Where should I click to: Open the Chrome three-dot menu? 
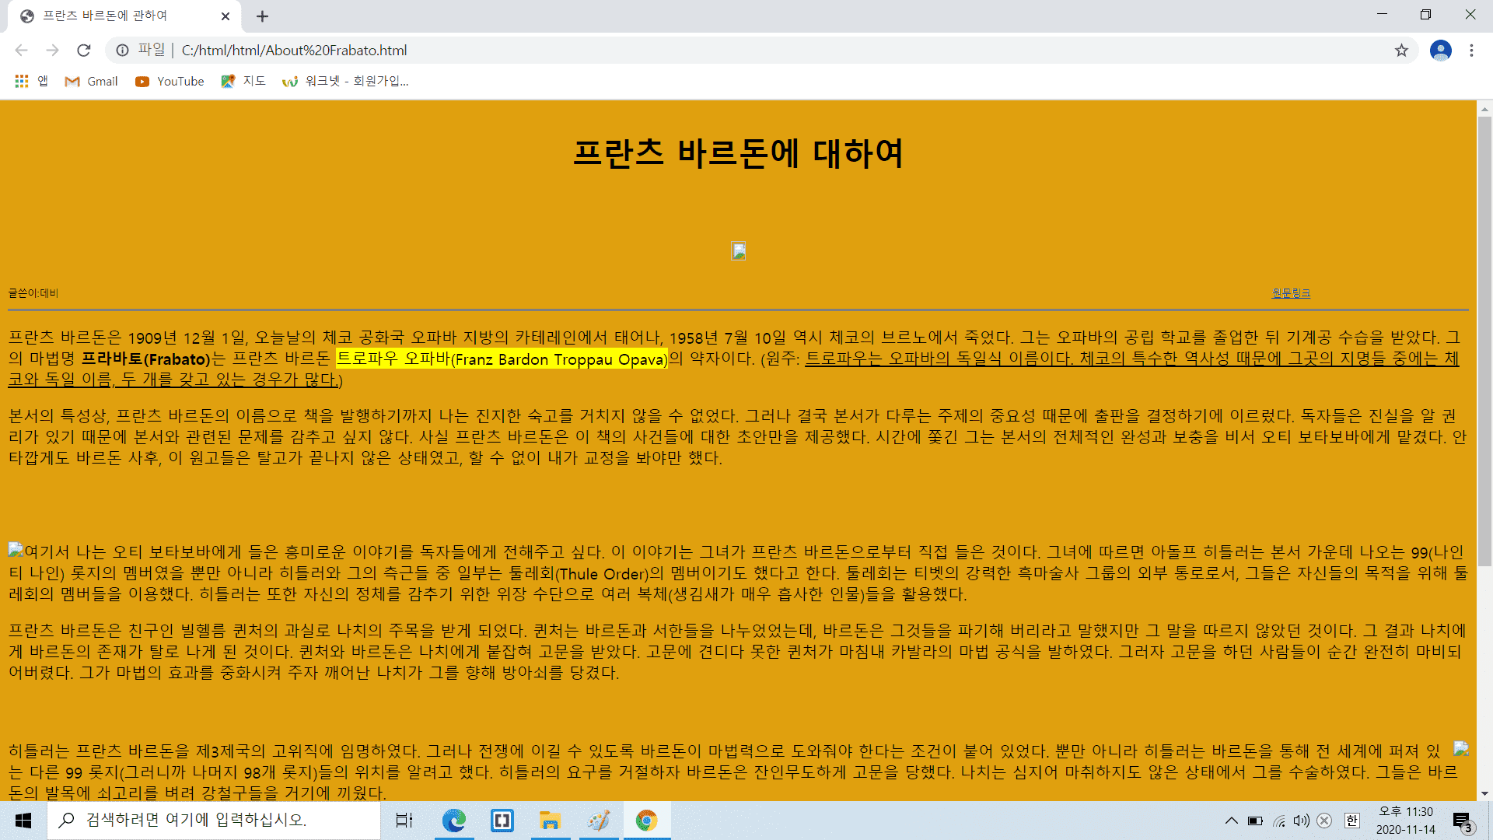click(x=1470, y=50)
